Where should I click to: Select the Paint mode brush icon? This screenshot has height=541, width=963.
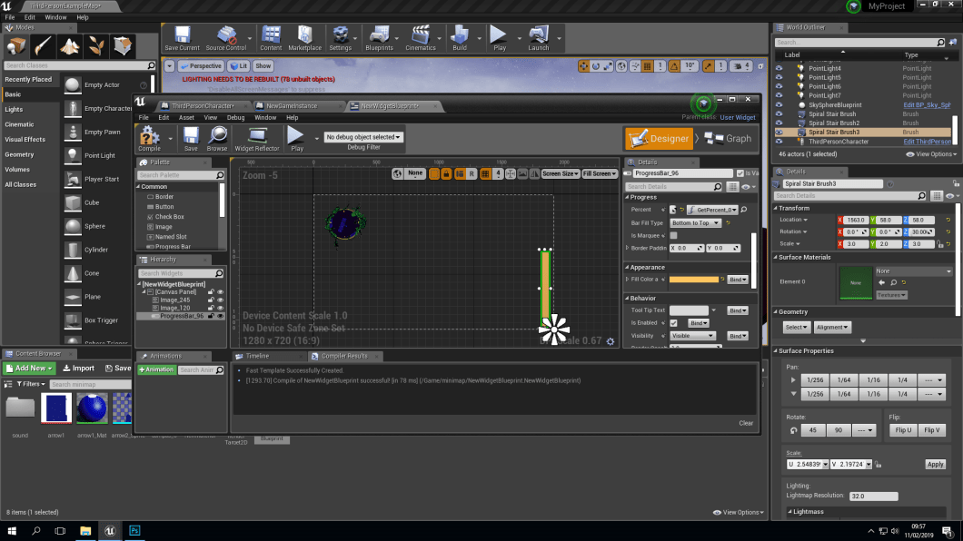(x=43, y=46)
